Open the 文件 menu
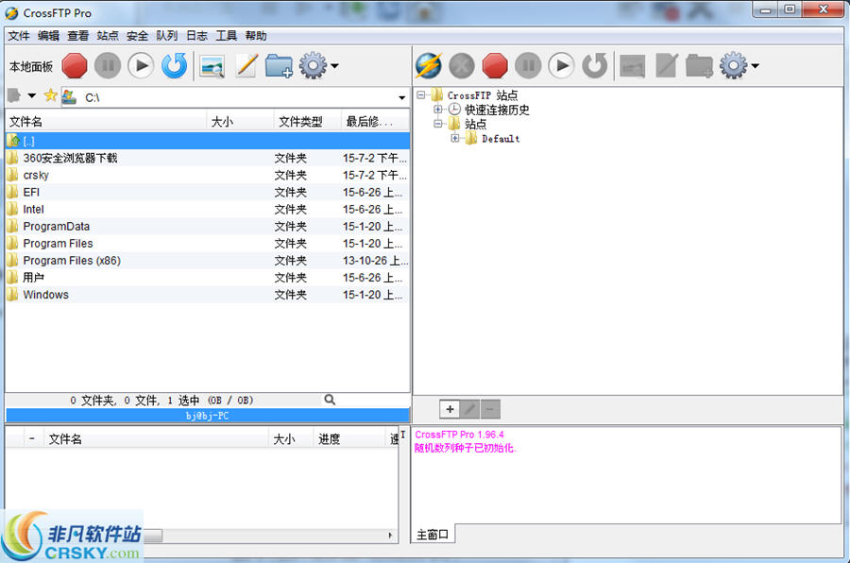The image size is (850, 563). pyautogui.click(x=19, y=36)
